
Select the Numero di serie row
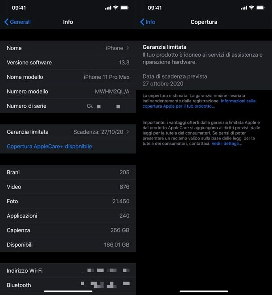(x=68, y=106)
